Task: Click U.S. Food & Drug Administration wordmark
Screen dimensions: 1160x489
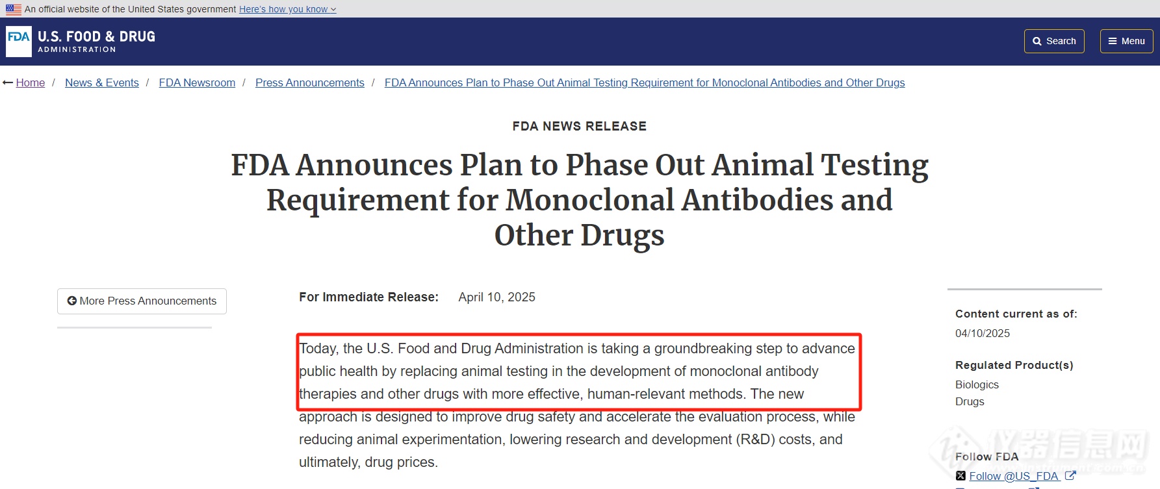Action: pyautogui.click(x=97, y=41)
